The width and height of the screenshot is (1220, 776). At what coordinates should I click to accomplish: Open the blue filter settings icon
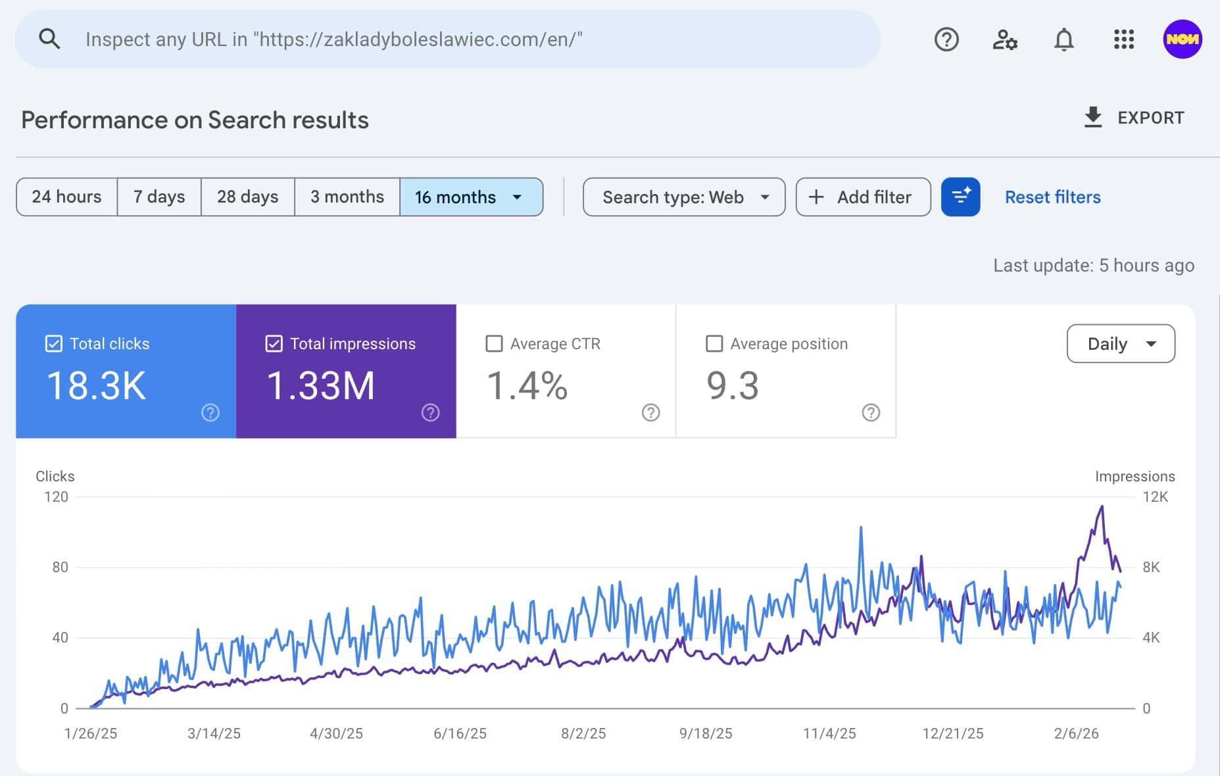pyautogui.click(x=960, y=197)
